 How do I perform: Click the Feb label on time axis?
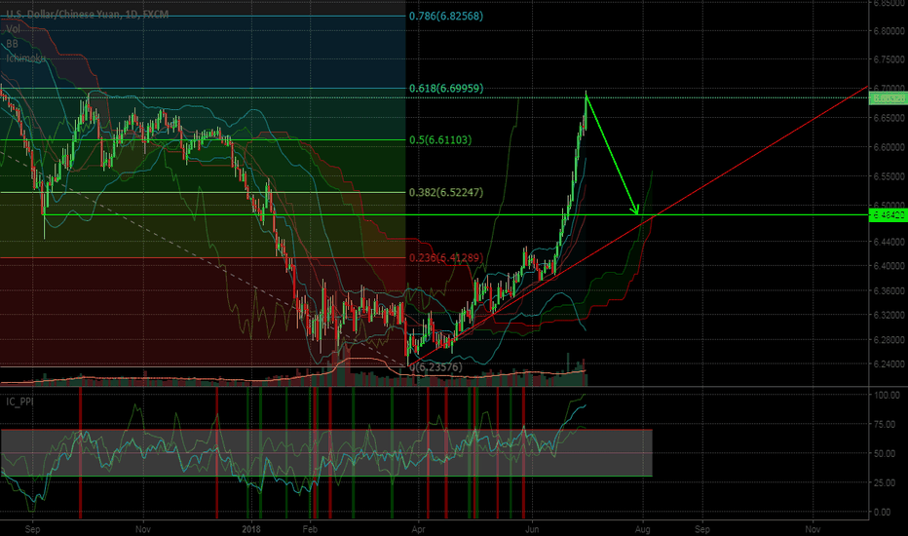(x=311, y=529)
